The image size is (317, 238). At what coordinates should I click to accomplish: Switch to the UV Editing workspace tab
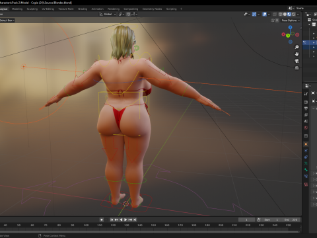[x=48, y=9]
